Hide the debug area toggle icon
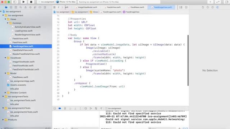Viewport: 230px width, 129px height. click(55, 108)
